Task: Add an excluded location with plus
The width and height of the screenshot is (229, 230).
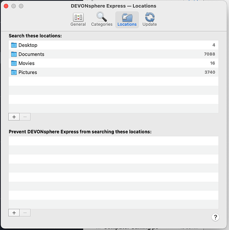Action: (14, 213)
